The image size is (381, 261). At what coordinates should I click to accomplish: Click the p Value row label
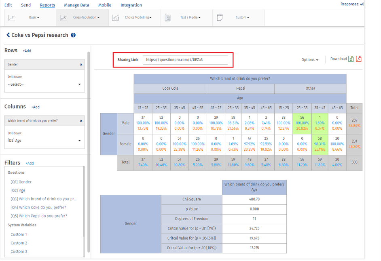click(192, 209)
